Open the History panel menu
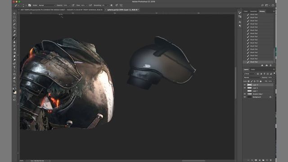 tap(274, 11)
